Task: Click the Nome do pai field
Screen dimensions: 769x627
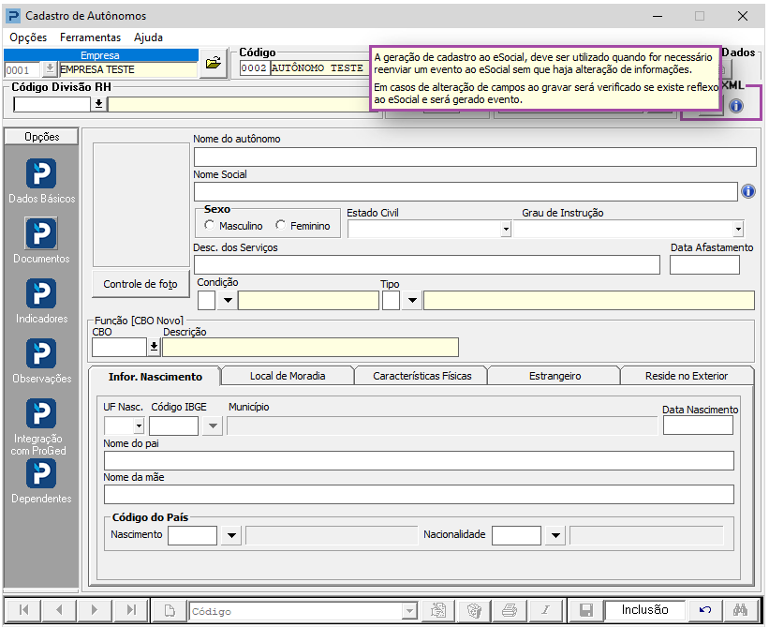Action: (419, 461)
